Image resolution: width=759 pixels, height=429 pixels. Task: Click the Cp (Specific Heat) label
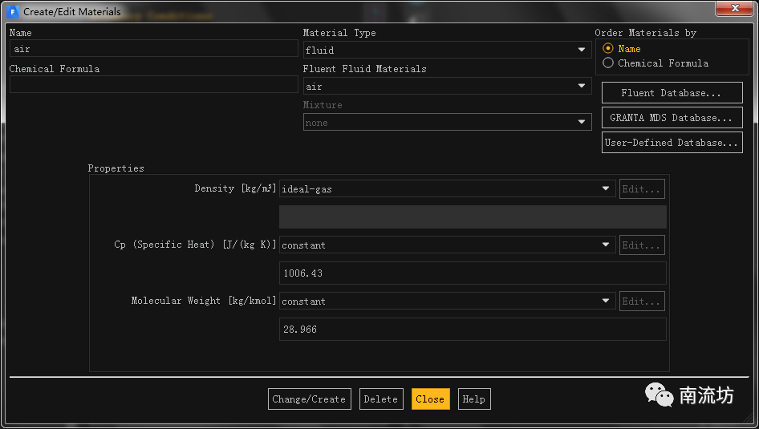195,245
